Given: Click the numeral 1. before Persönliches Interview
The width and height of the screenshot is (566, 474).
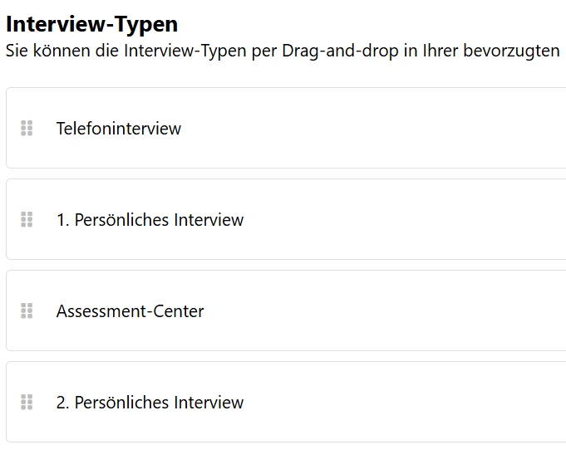Looking at the screenshot, I should [x=63, y=220].
